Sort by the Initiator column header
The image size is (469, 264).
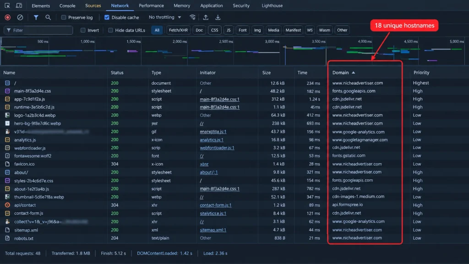pos(207,73)
